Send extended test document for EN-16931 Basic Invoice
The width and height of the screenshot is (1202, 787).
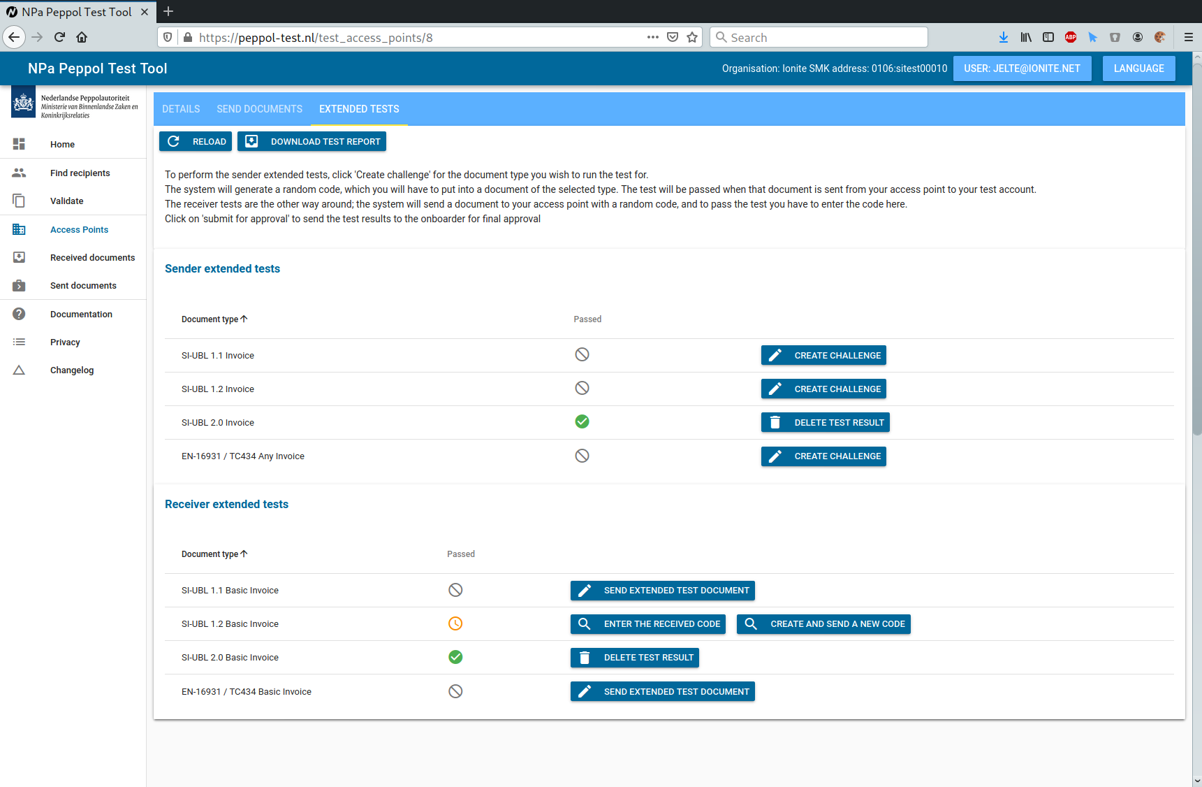(662, 691)
